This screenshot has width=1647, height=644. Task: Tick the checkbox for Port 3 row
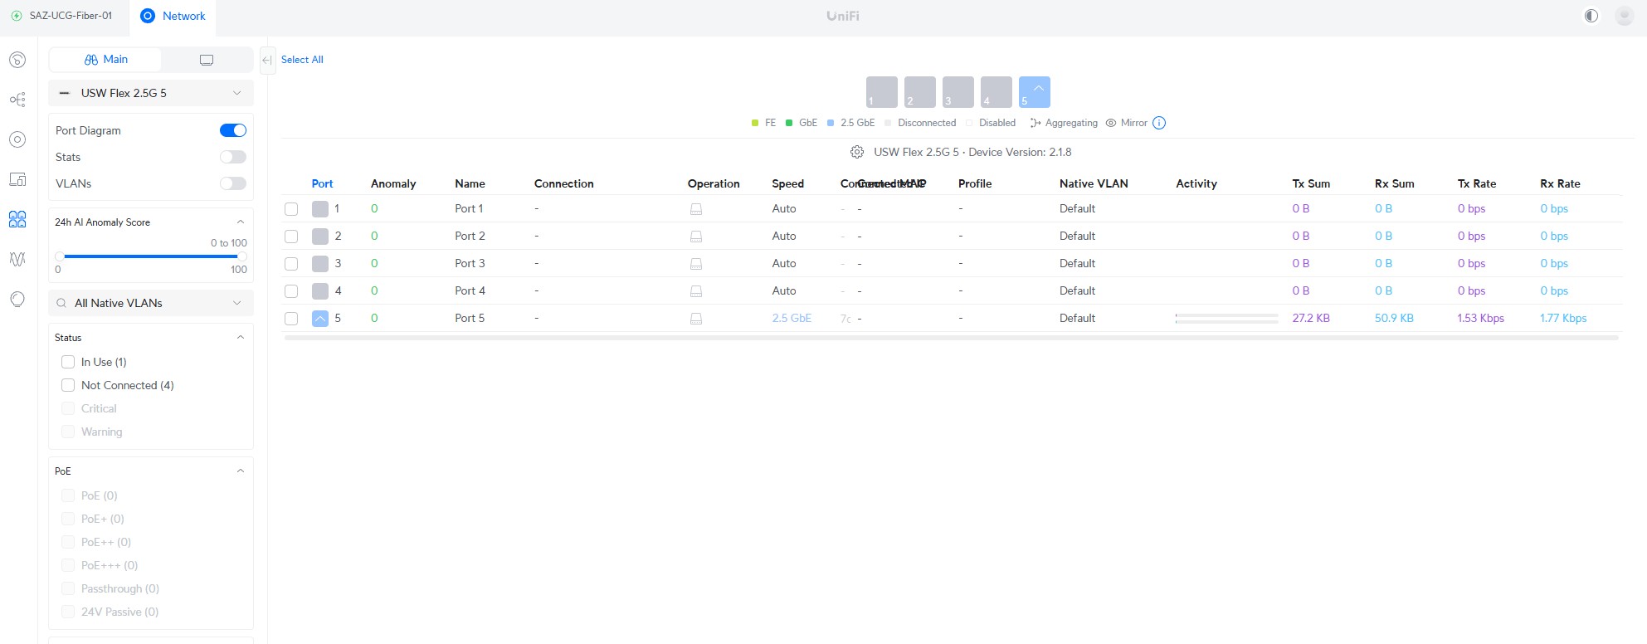[291, 264]
